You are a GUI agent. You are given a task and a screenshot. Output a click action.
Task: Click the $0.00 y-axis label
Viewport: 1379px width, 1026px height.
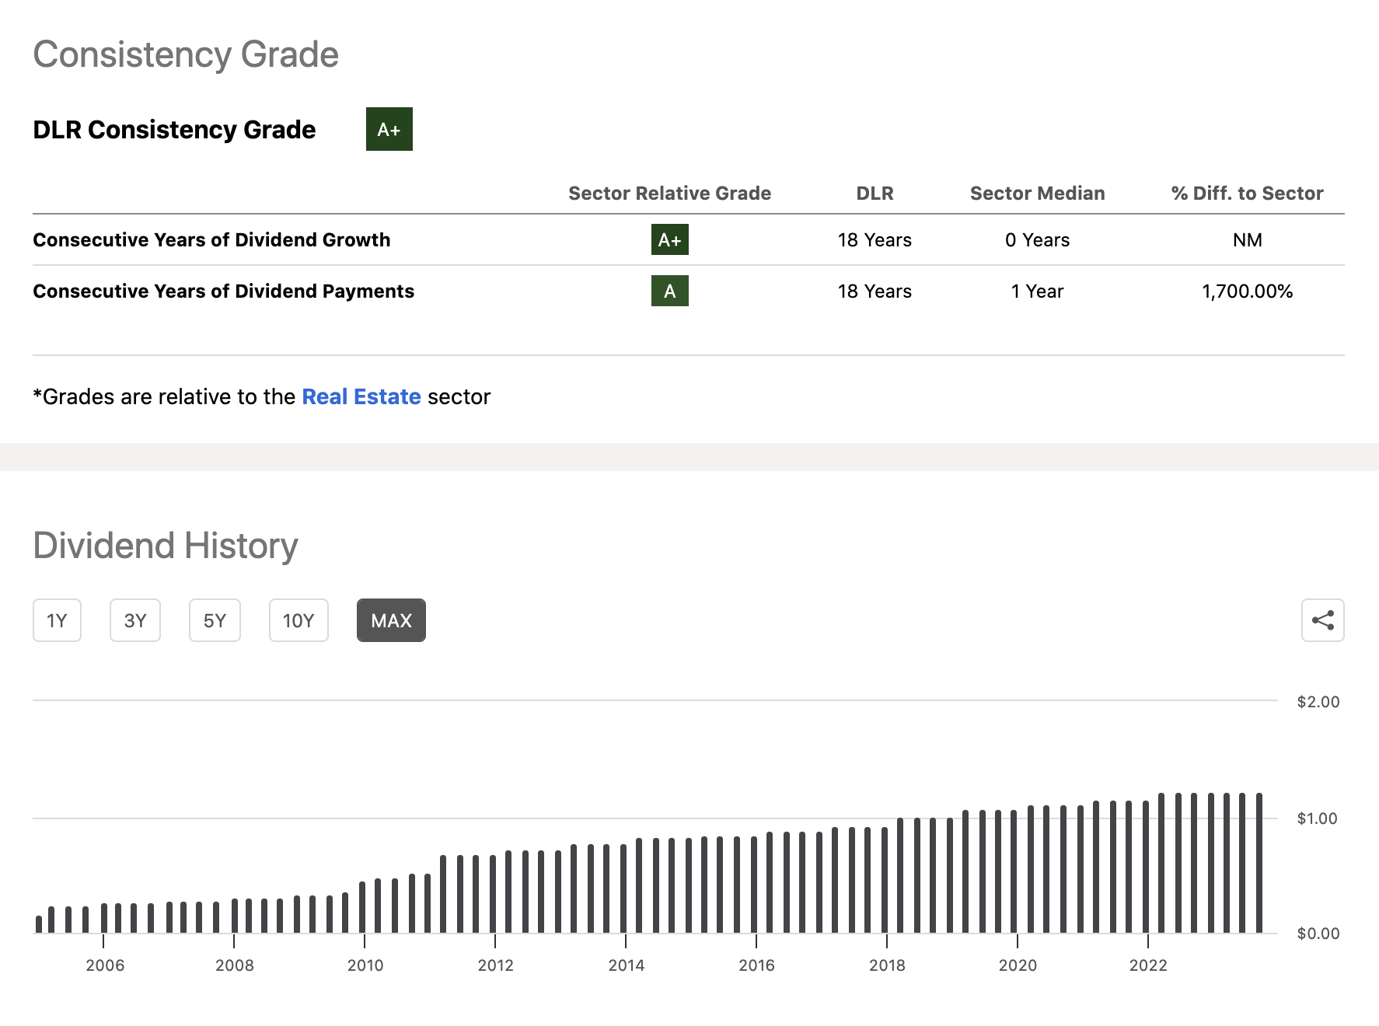[x=1318, y=934]
